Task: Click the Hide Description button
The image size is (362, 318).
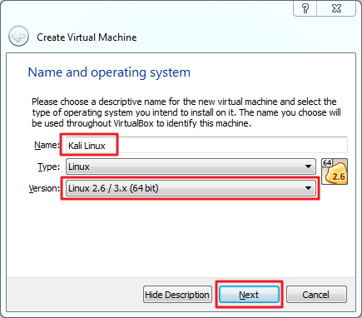Action: [x=177, y=295]
